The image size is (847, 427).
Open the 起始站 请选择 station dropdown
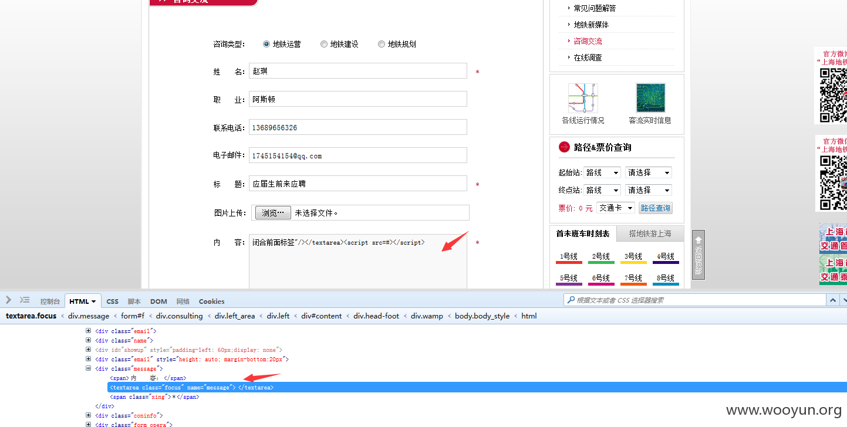pyautogui.click(x=648, y=172)
